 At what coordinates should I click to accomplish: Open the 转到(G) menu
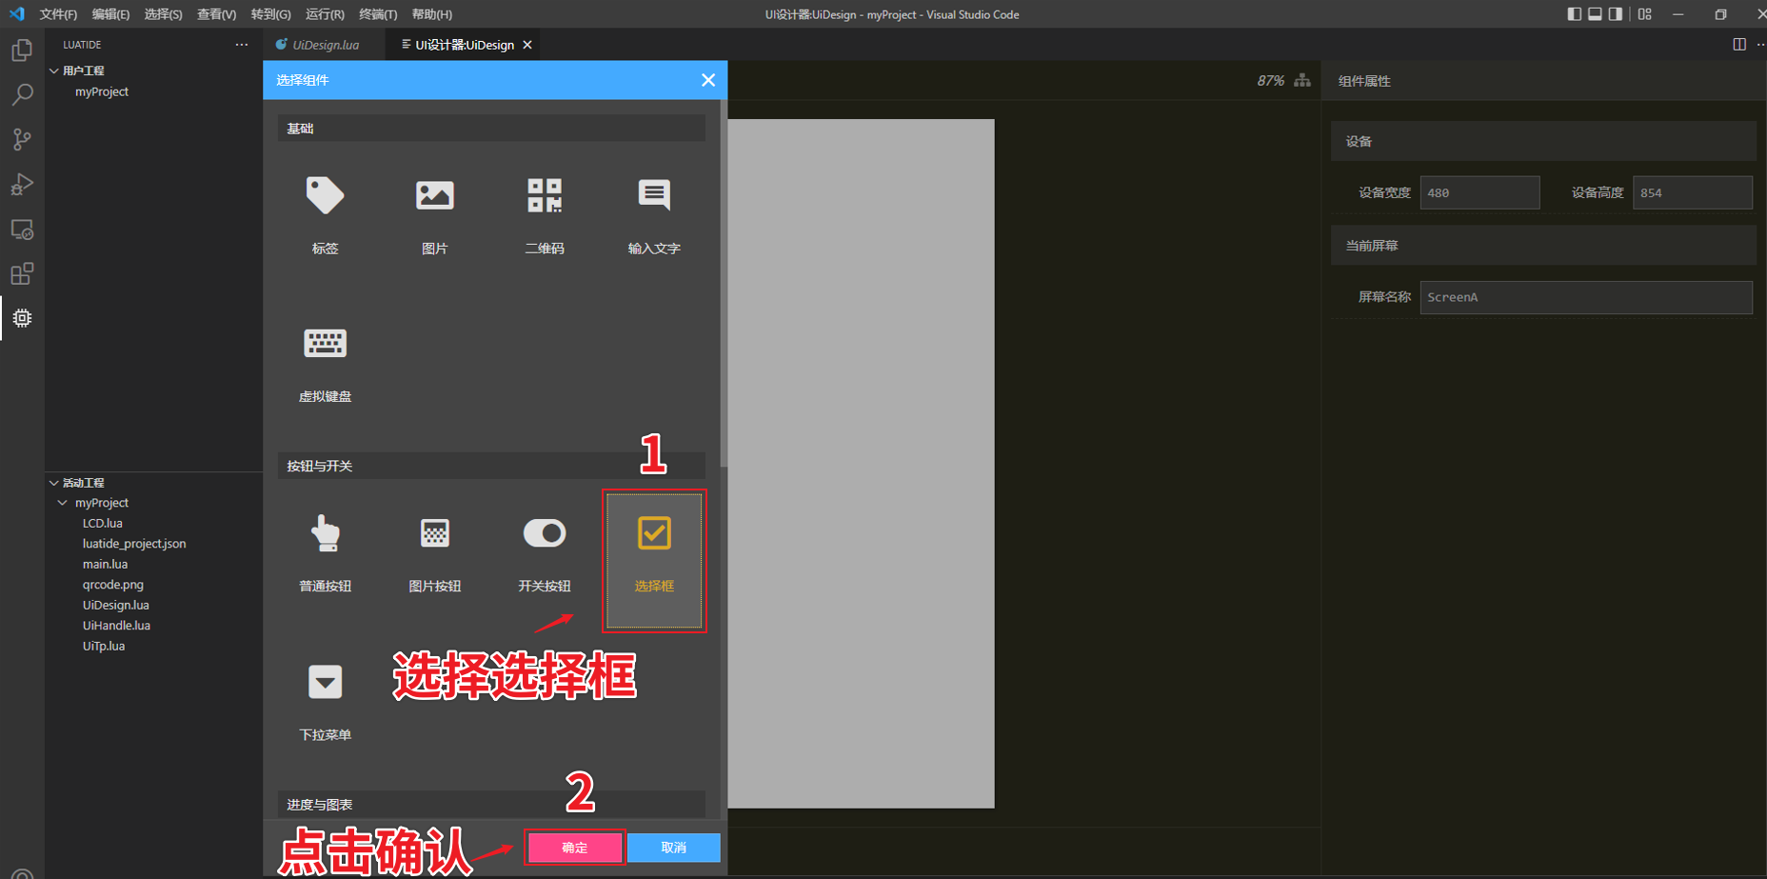point(270,14)
